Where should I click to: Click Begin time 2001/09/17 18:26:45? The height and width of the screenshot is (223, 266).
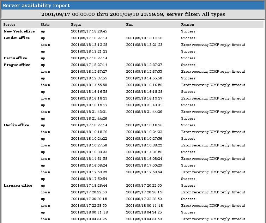click(x=89, y=31)
